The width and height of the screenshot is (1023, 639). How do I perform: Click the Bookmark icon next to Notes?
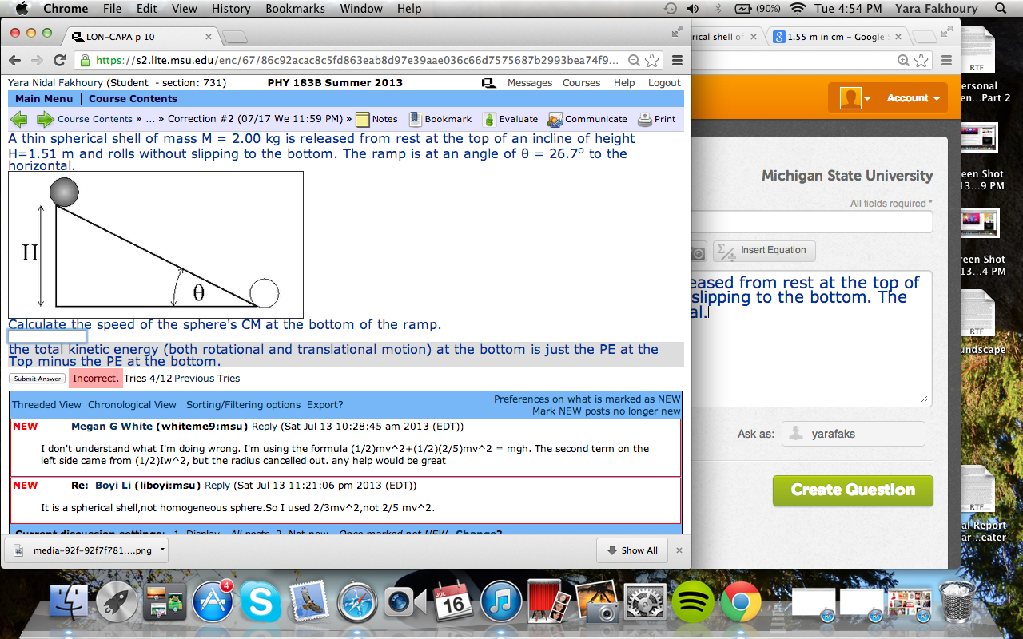pos(416,119)
